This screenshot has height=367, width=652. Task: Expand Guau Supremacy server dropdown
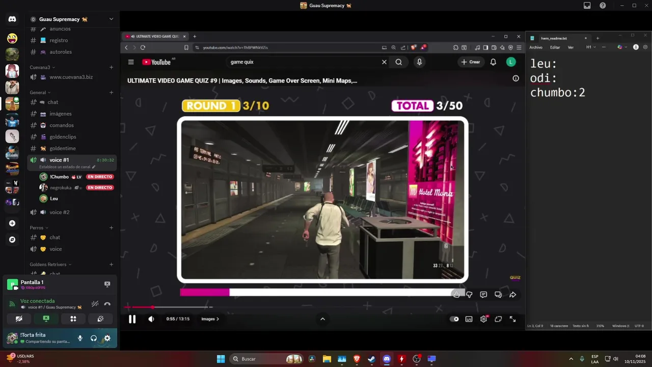[x=111, y=19]
